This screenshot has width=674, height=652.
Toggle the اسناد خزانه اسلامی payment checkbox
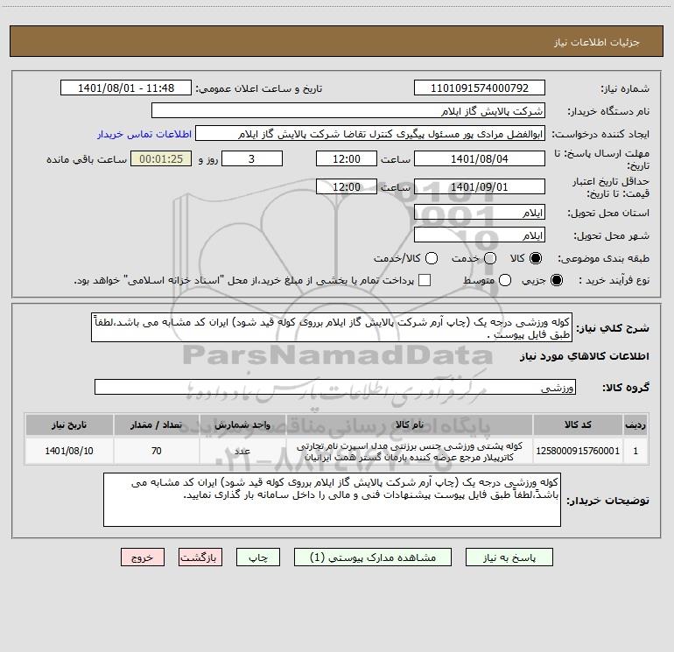point(425,280)
